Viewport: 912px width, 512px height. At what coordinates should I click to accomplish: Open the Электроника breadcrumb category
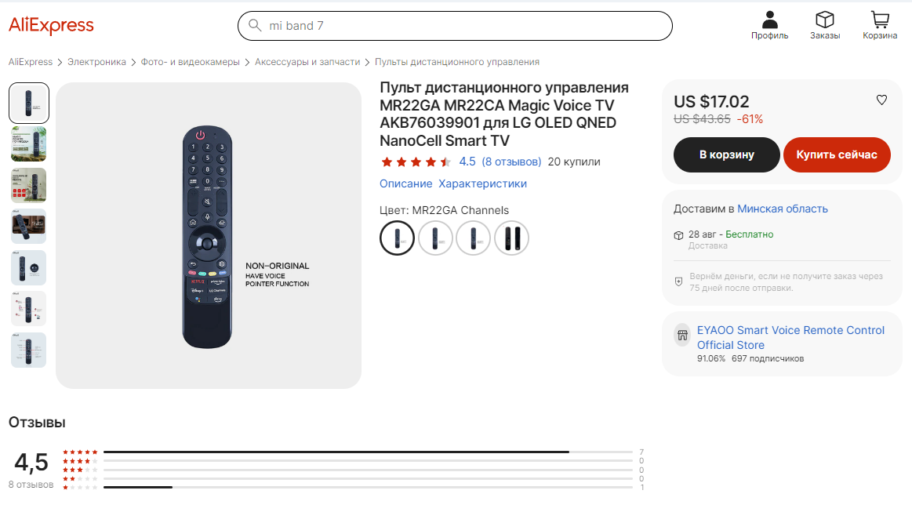pos(96,62)
